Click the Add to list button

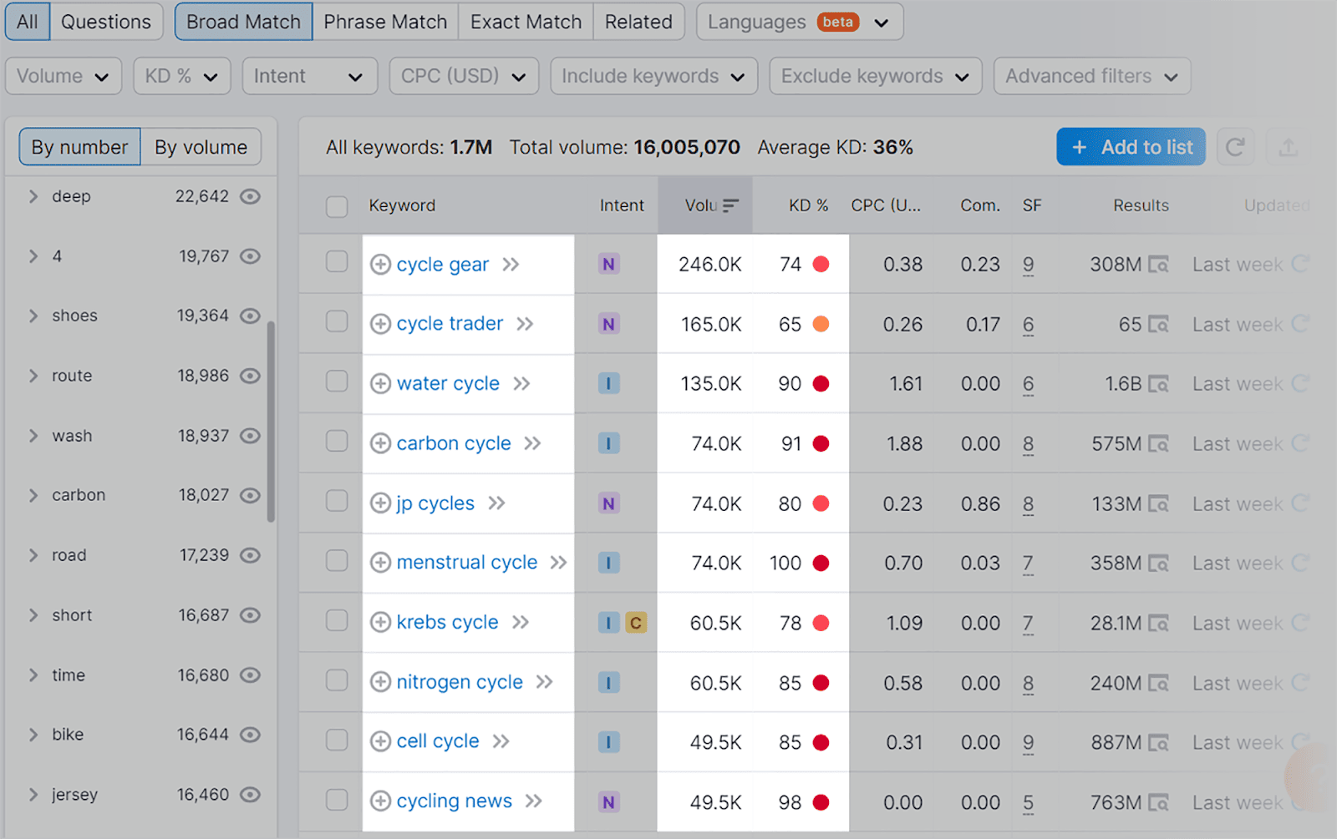(1131, 147)
